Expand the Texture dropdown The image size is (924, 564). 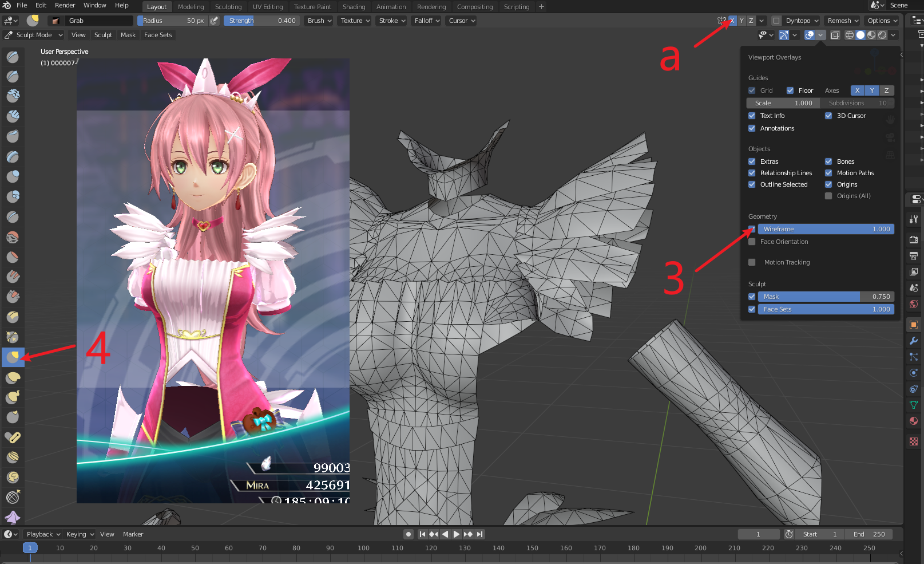pyautogui.click(x=355, y=21)
